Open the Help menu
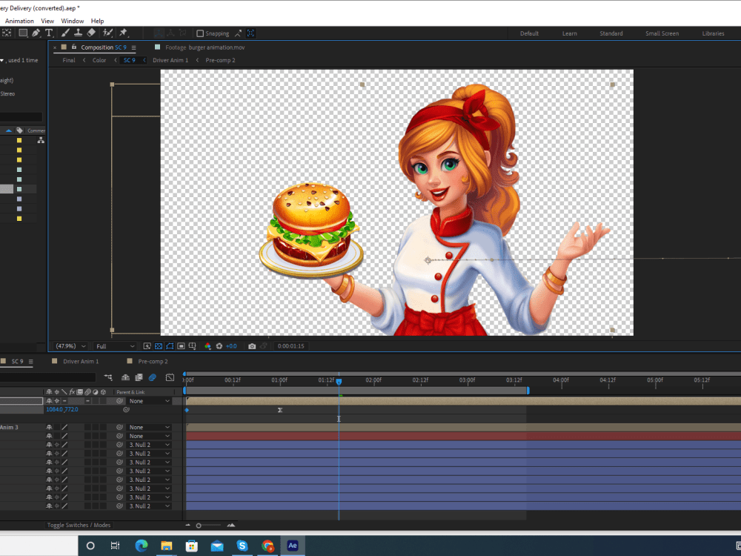The width and height of the screenshot is (741, 556). click(97, 21)
